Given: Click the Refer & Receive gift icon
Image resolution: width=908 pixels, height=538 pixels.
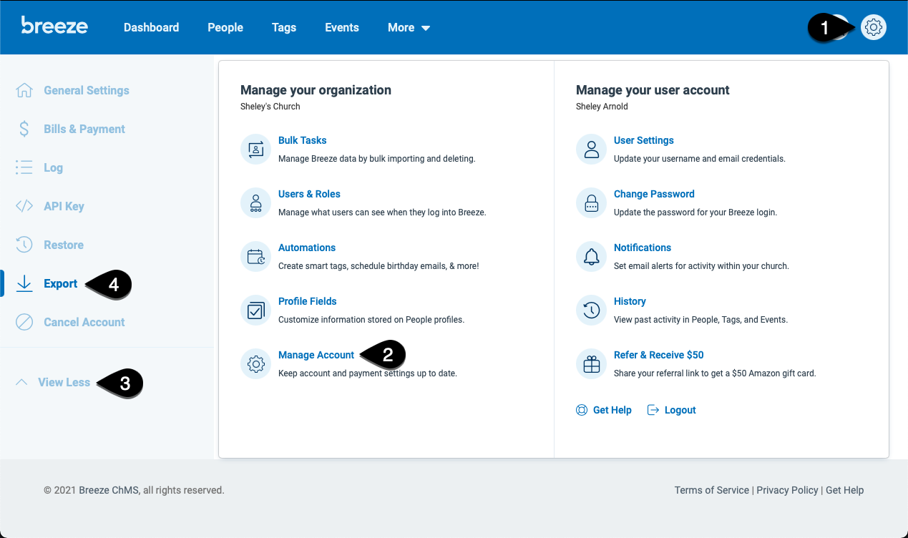Looking at the screenshot, I should (x=591, y=363).
